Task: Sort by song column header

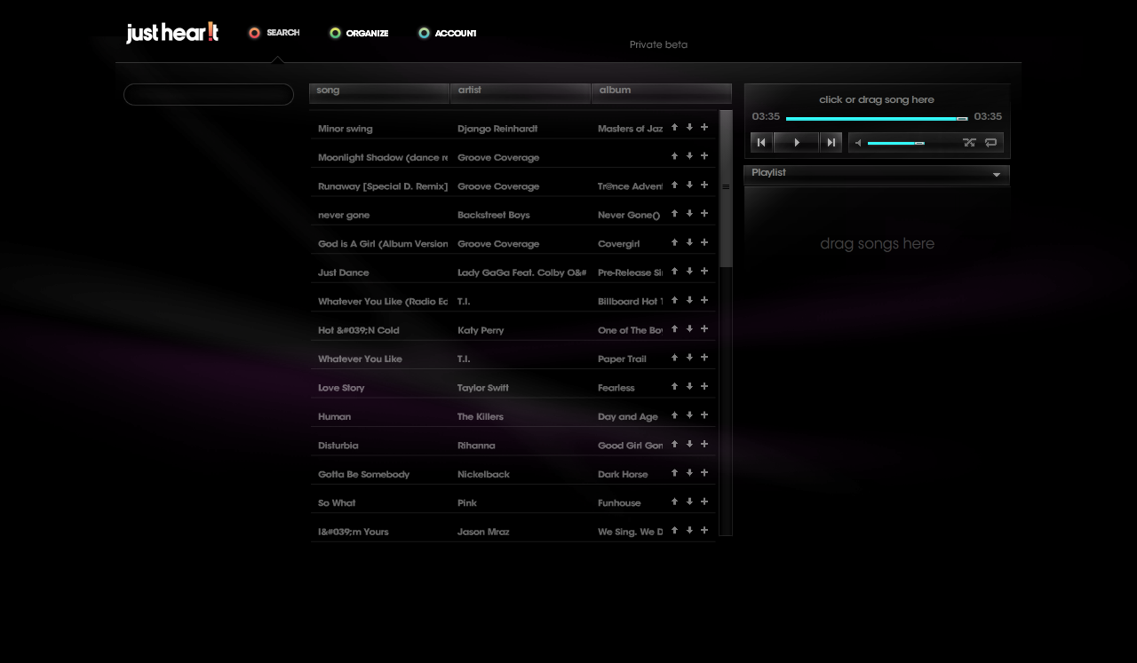Action: tap(379, 92)
